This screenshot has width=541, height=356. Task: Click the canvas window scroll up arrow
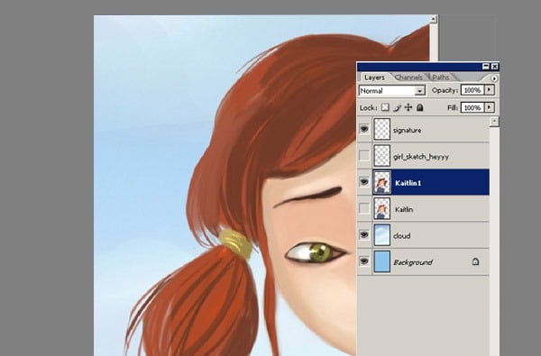click(434, 19)
